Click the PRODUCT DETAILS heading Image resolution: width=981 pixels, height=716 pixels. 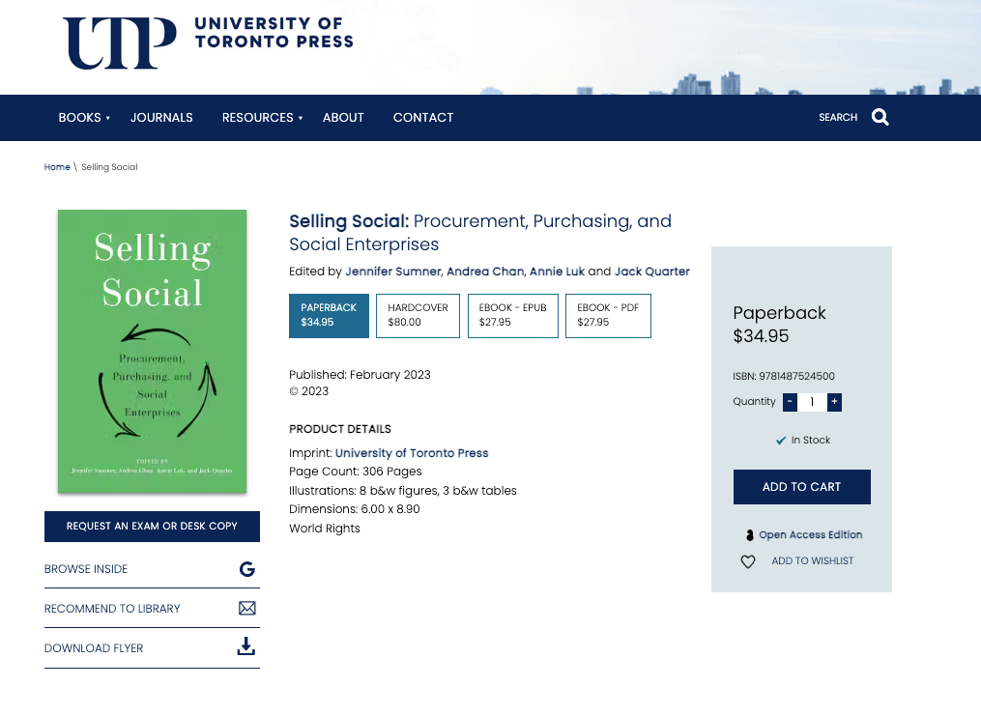pyautogui.click(x=339, y=429)
